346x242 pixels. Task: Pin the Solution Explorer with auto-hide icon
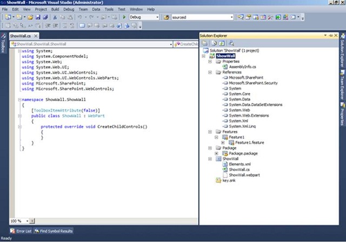[x=331, y=35]
